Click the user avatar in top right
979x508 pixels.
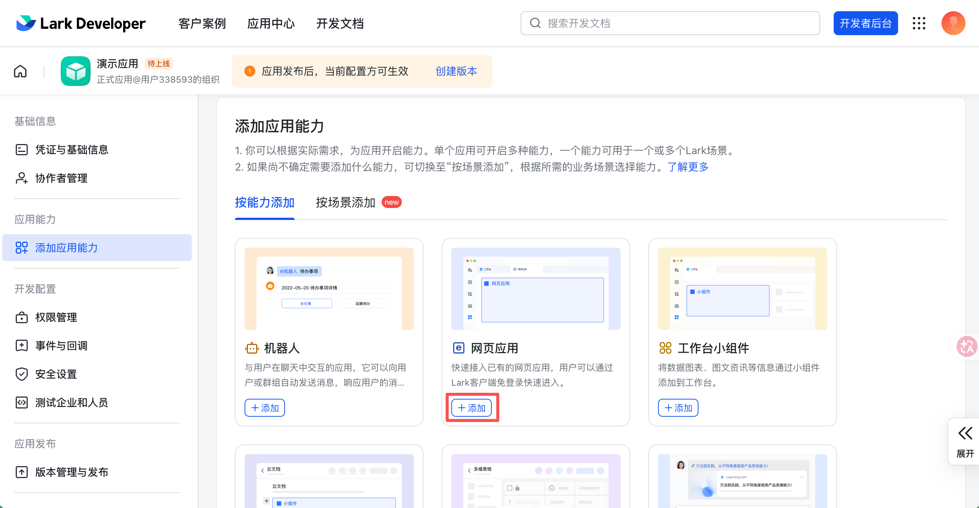click(953, 23)
